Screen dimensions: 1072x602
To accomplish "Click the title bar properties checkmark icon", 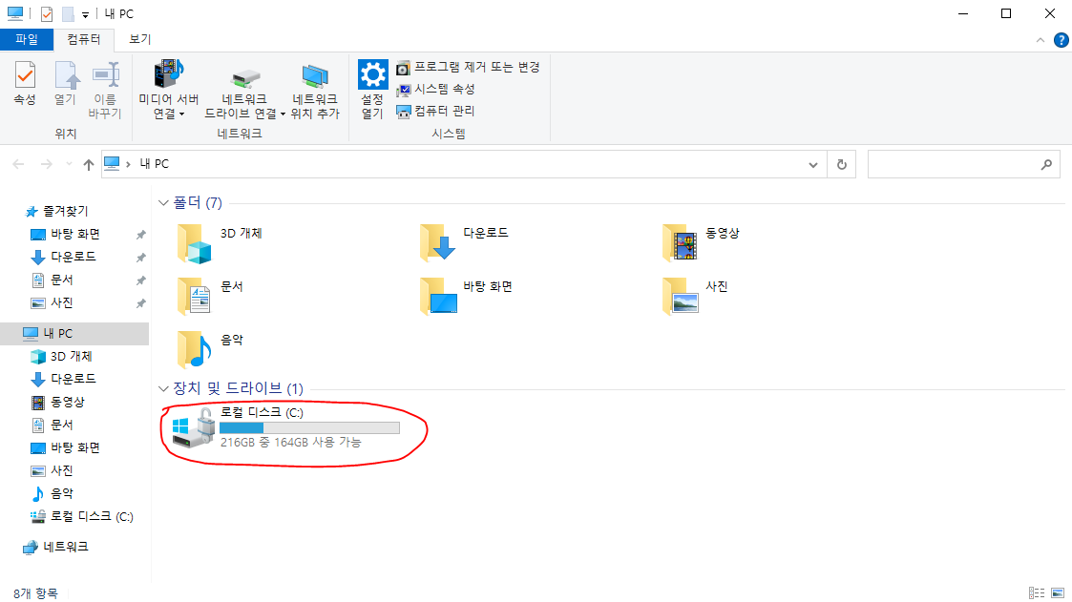I will tap(47, 13).
